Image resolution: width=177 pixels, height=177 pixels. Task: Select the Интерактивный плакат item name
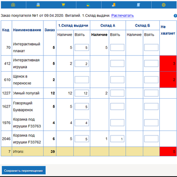(x=27, y=47)
